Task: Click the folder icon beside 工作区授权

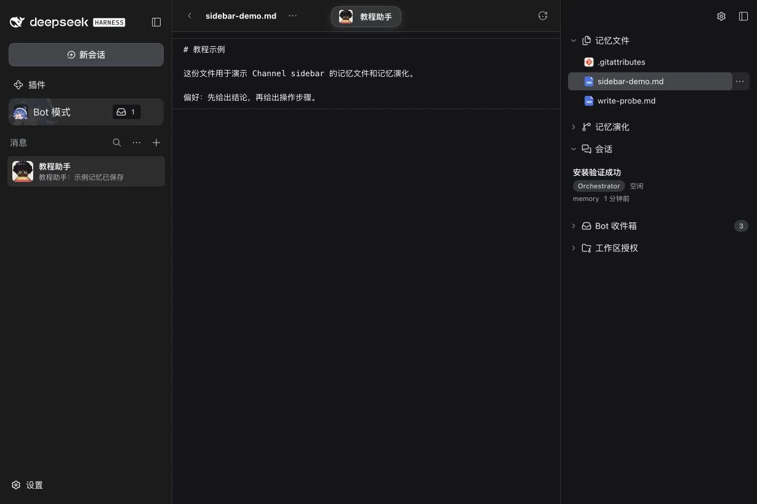Action: 587,248
